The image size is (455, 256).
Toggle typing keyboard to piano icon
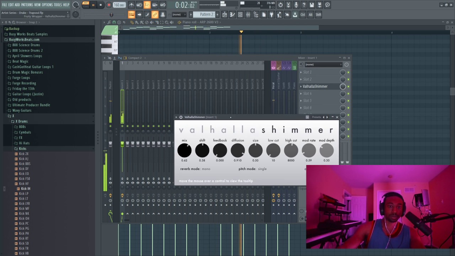(x=132, y=15)
